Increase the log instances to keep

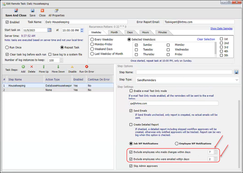coord(61,59)
